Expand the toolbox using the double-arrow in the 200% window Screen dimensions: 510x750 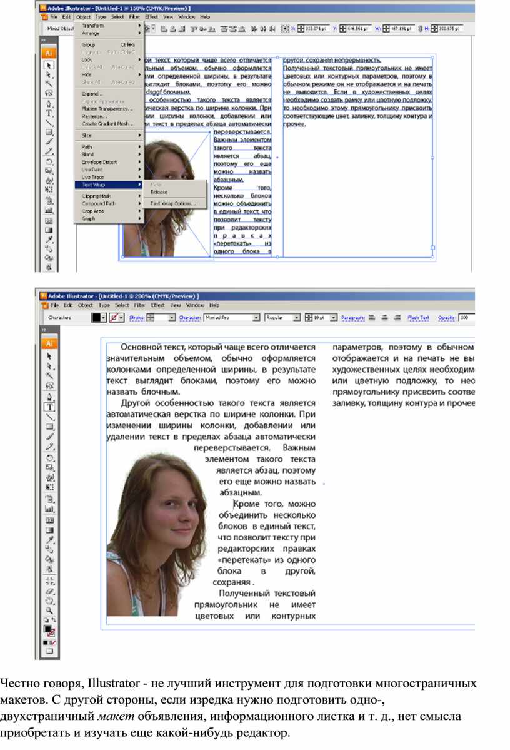[x=44, y=330]
